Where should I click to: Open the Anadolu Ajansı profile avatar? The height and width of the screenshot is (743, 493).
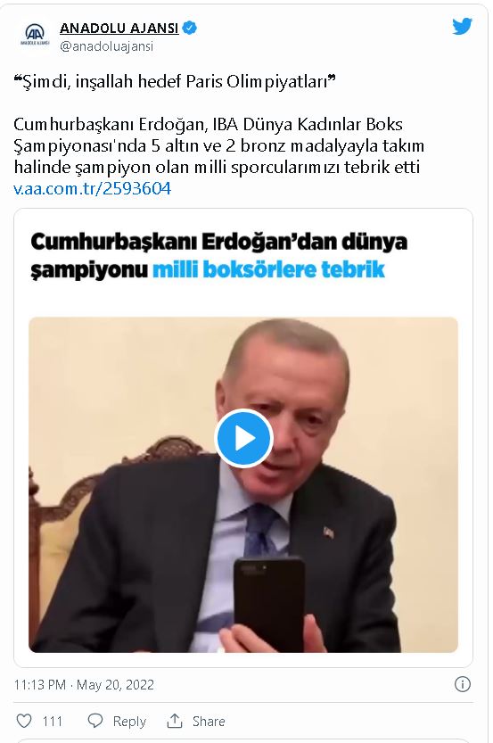coord(35,36)
